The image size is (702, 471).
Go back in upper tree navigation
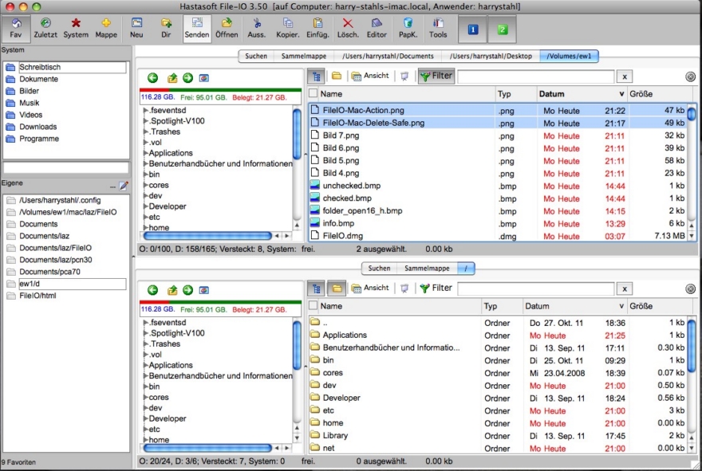[x=152, y=78]
